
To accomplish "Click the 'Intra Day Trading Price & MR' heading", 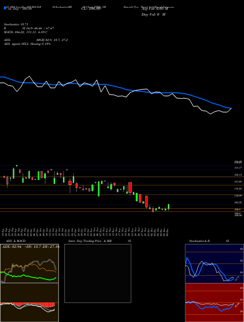I will point(90,241).
